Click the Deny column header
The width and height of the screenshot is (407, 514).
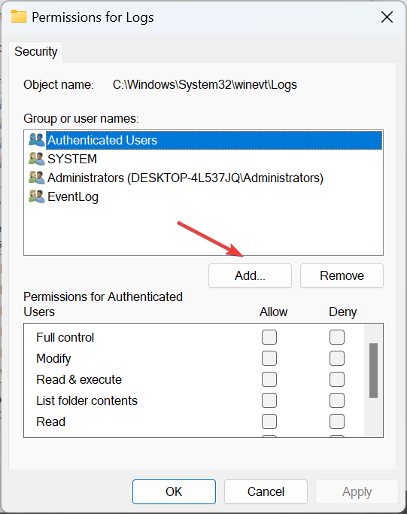click(343, 312)
